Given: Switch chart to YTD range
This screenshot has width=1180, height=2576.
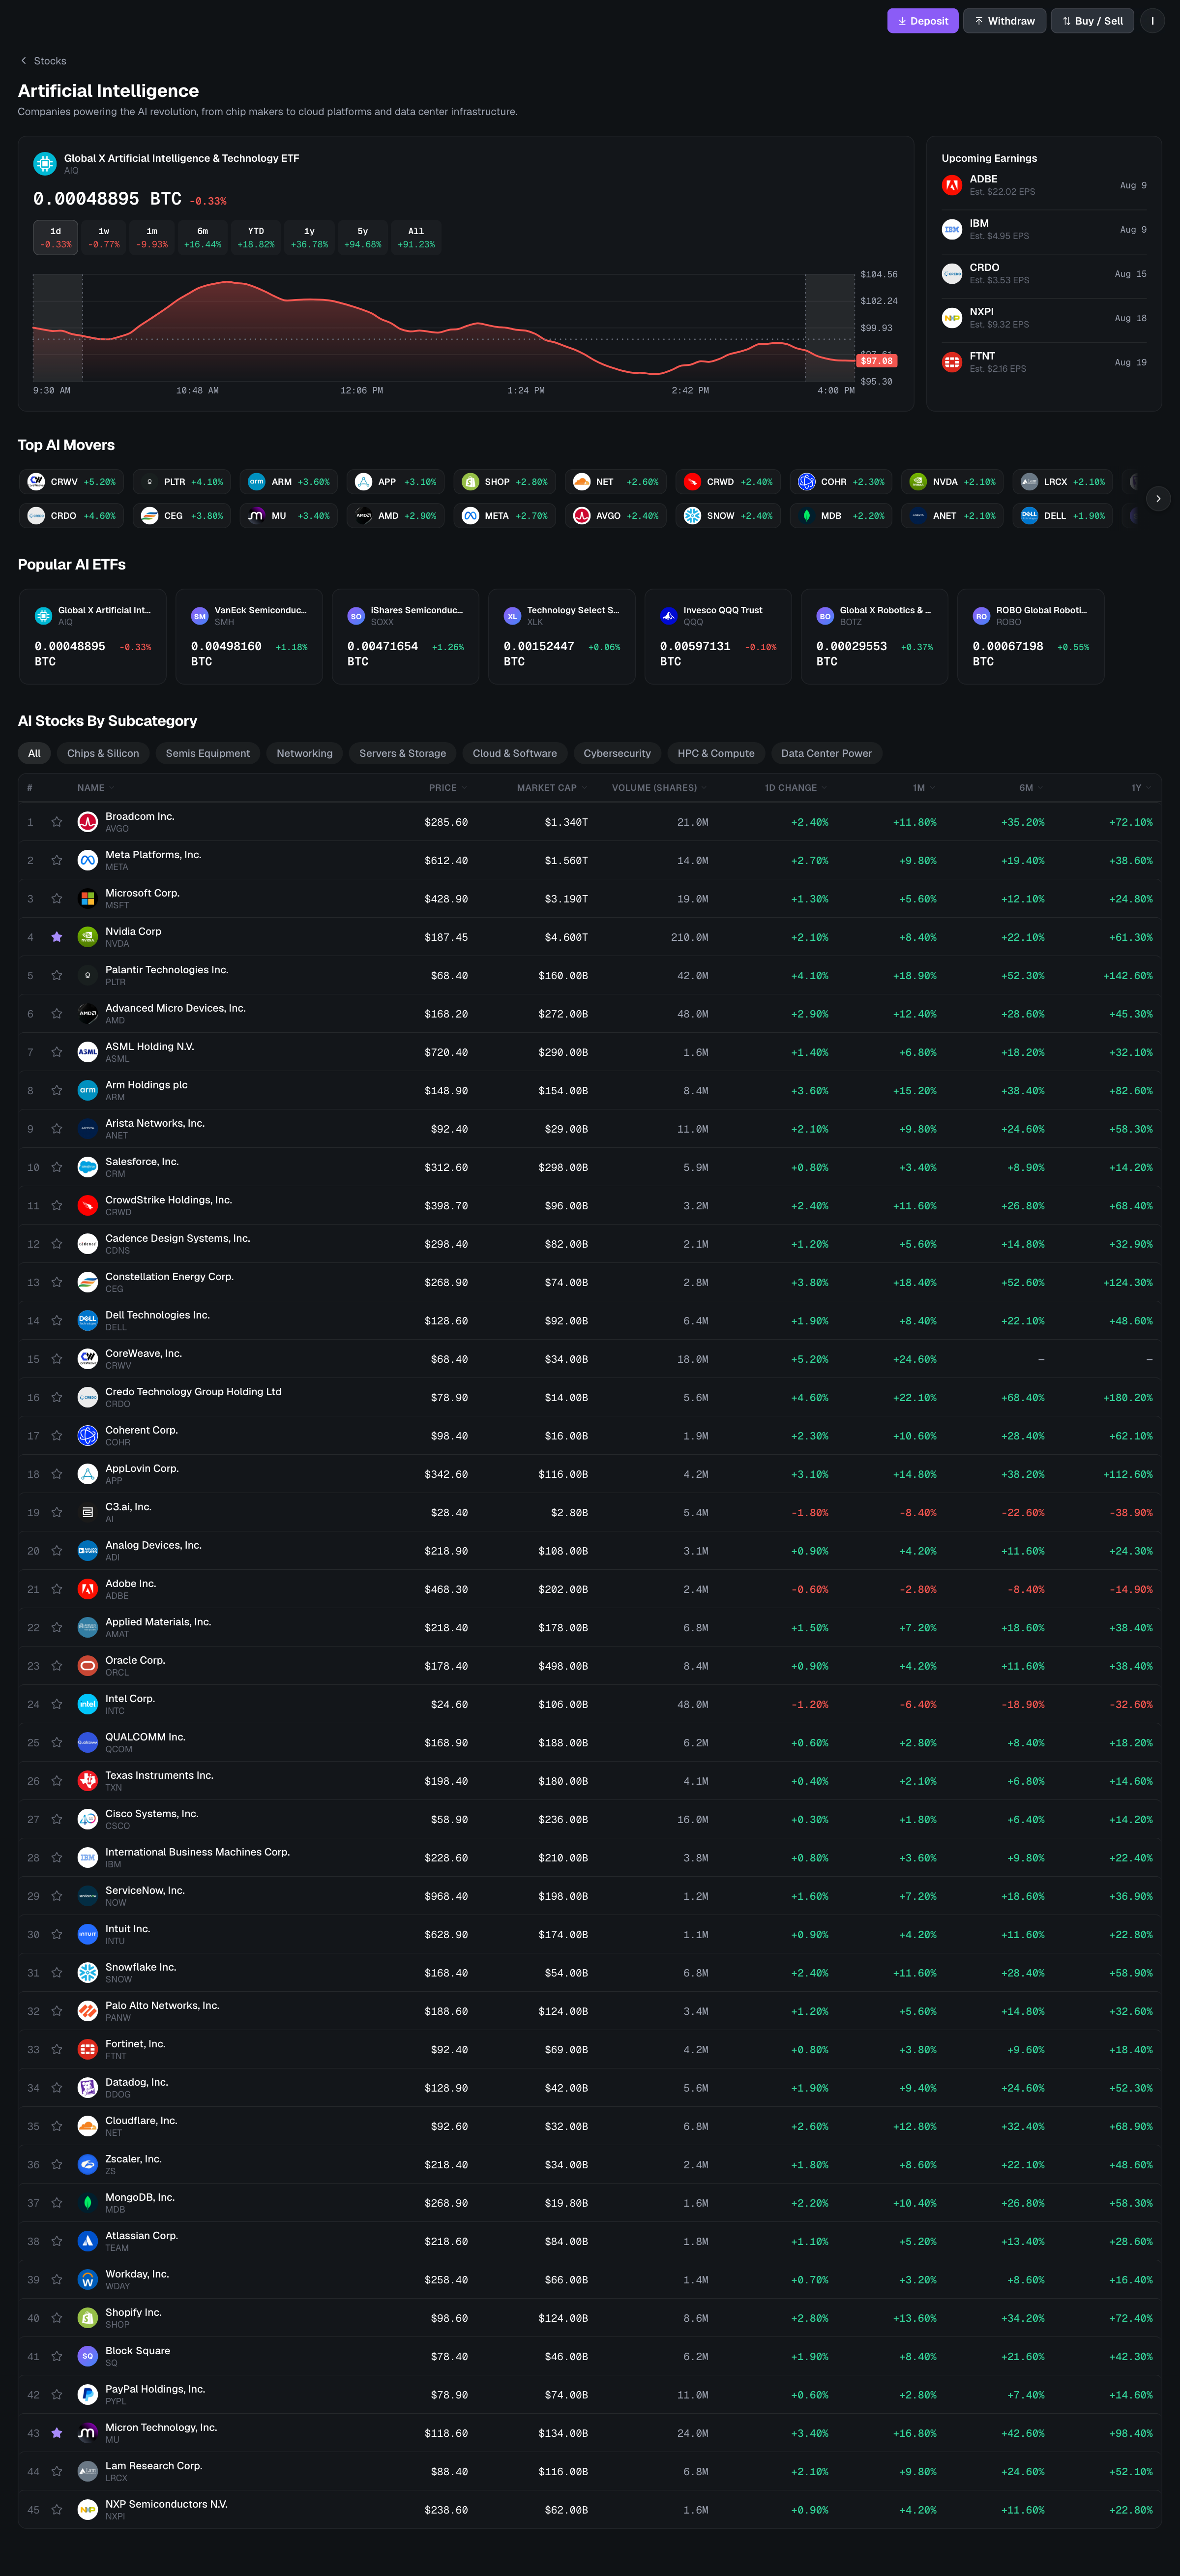Looking at the screenshot, I should click(256, 237).
